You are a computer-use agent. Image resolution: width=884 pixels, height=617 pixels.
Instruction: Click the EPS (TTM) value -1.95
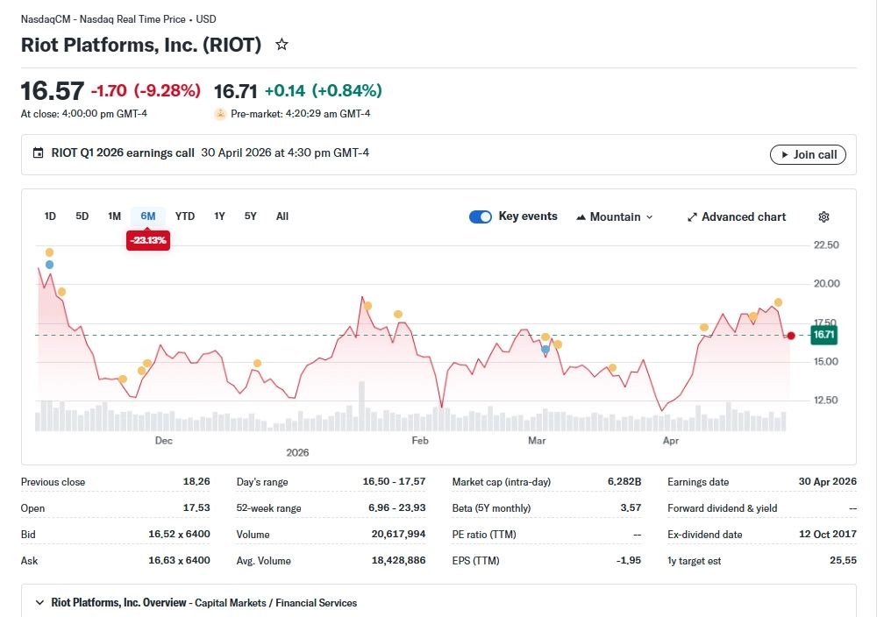tap(629, 560)
